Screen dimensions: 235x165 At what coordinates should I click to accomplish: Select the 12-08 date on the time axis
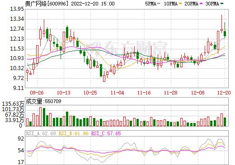tap(198, 93)
